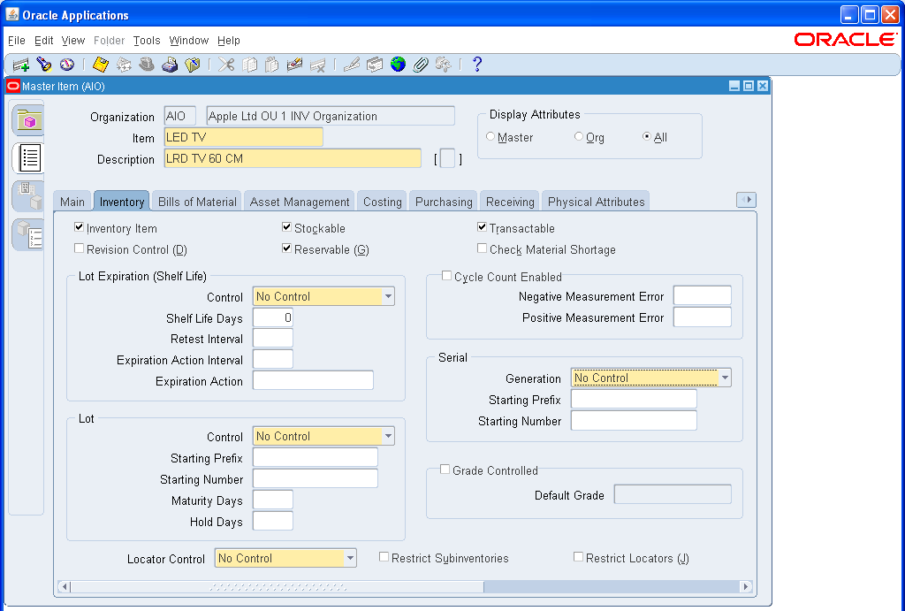The width and height of the screenshot is (905, 611).
Task: Click the Copy toolbar icon
Action: coord(250,64)
